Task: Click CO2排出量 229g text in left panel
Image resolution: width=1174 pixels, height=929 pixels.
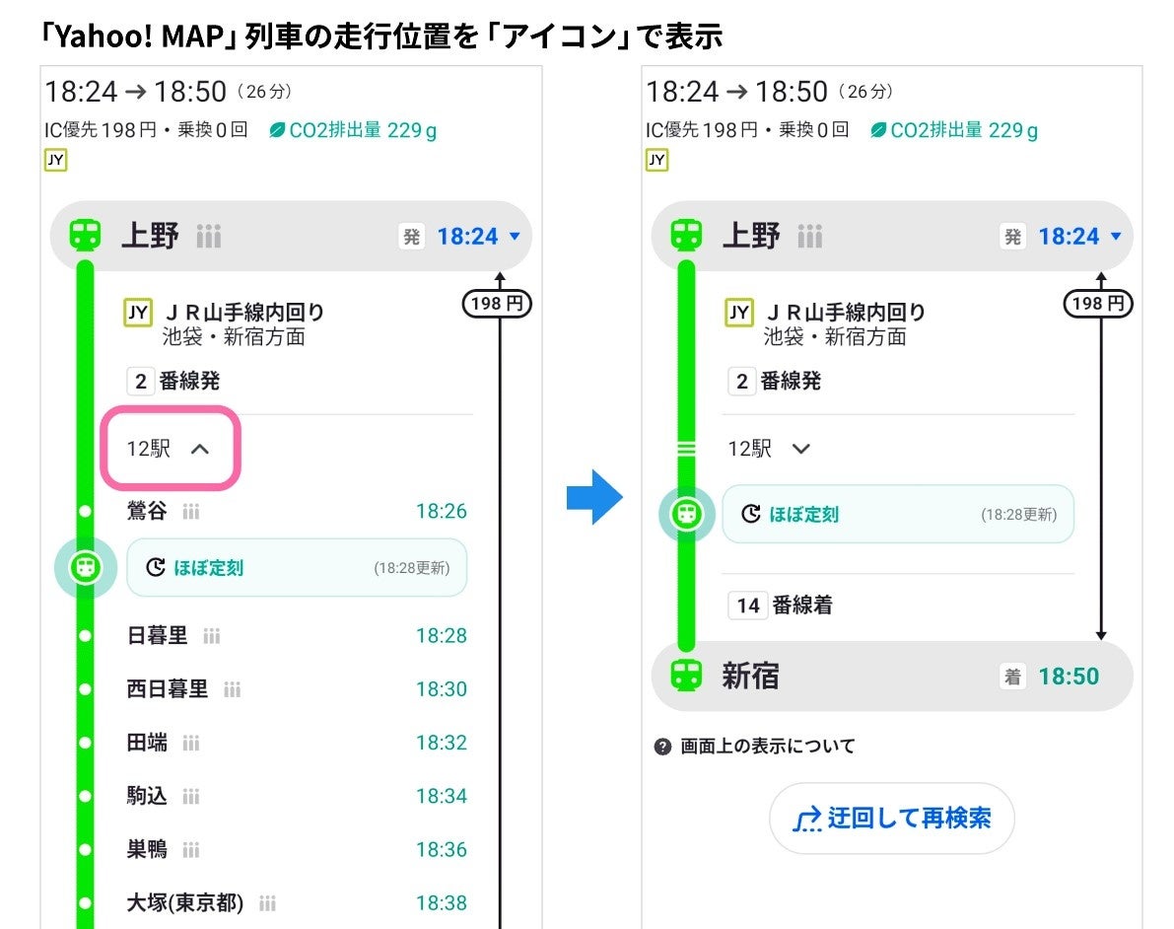Action: tap(363, 130)
